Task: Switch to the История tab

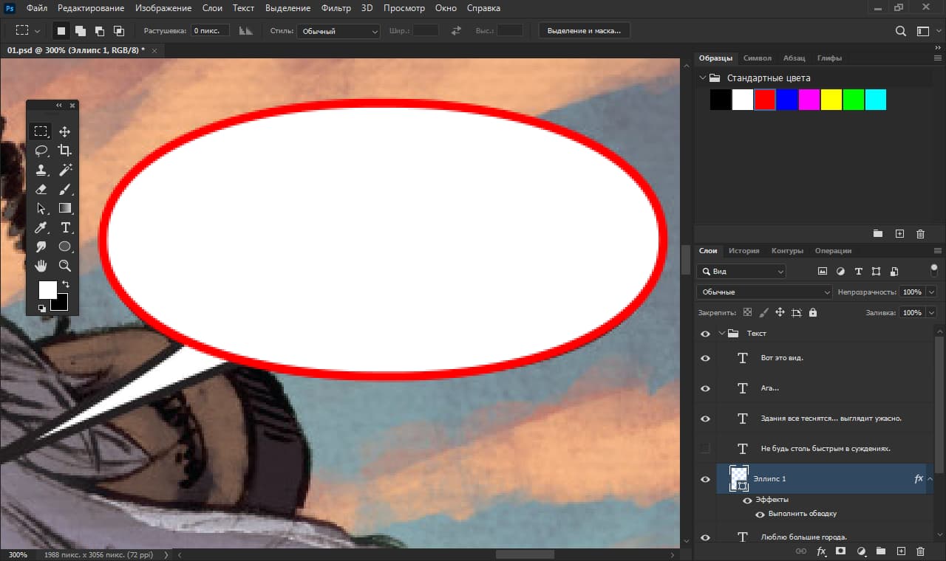Action: [743, 251]
